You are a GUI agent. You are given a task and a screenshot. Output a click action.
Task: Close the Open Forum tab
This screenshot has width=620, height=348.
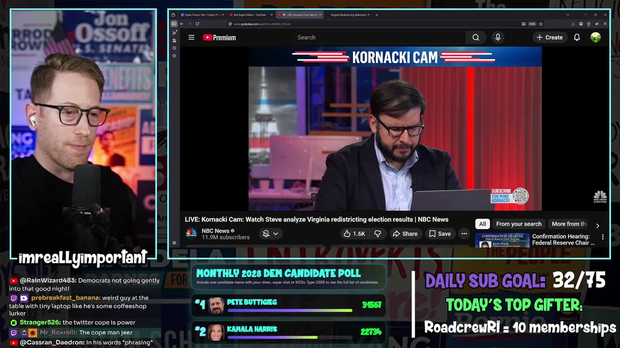click(x=223, y=15)
